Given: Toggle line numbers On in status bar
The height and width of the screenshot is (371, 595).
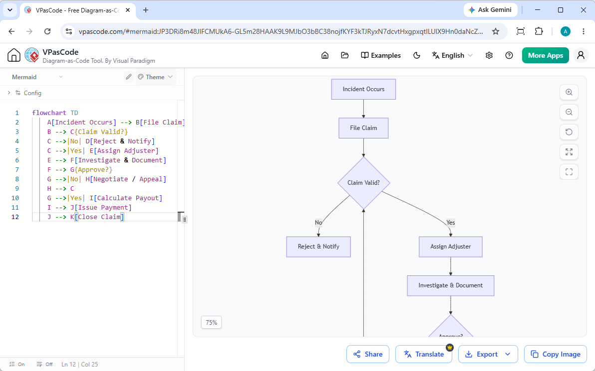Looking at the screenshot, I should [16, 364].
